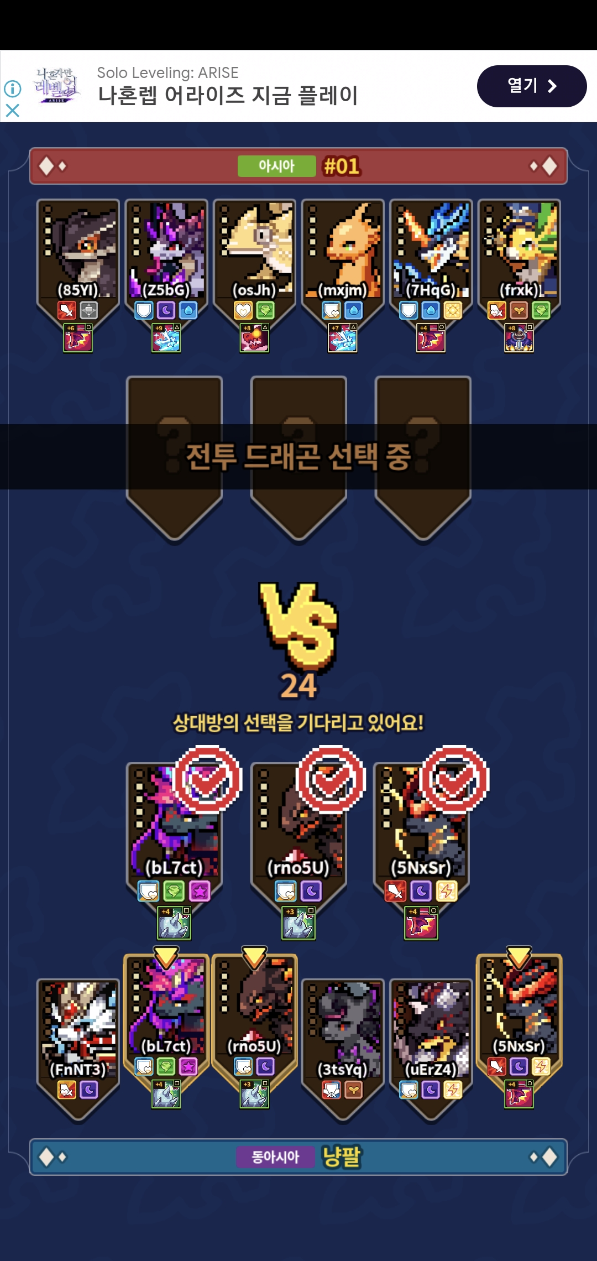Screen dimensions: 597x1261
Task: Uncheck the selected (bL7ct) dragon checkmark
Action: (207, 779)
